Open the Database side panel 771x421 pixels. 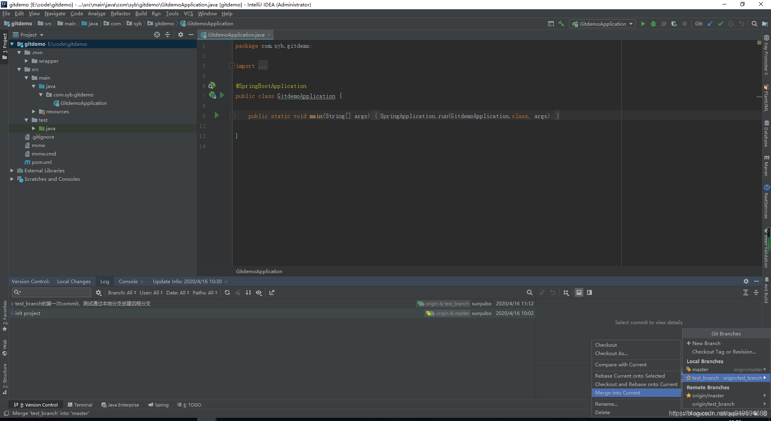point(766,134)
